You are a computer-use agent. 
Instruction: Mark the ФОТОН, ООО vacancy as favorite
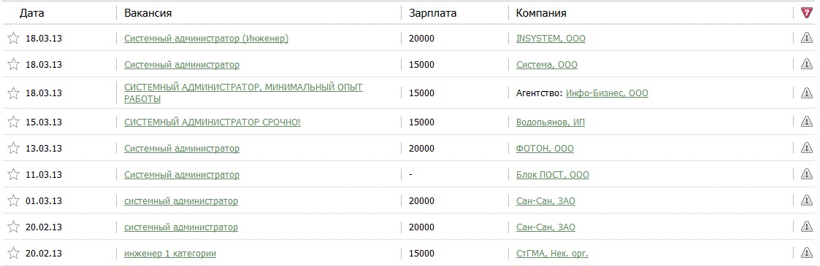coord(14,148)
